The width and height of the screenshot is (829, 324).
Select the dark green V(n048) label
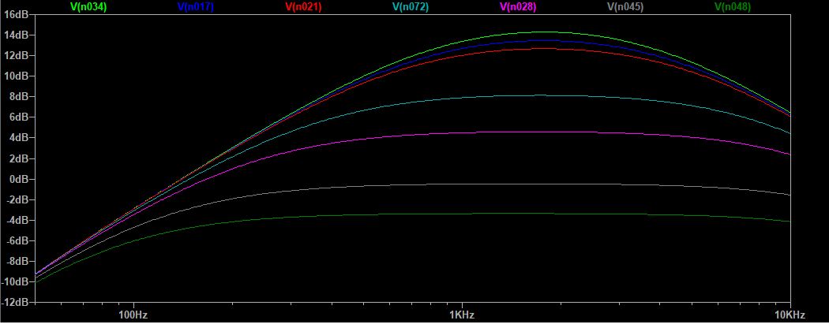point(733,7)
